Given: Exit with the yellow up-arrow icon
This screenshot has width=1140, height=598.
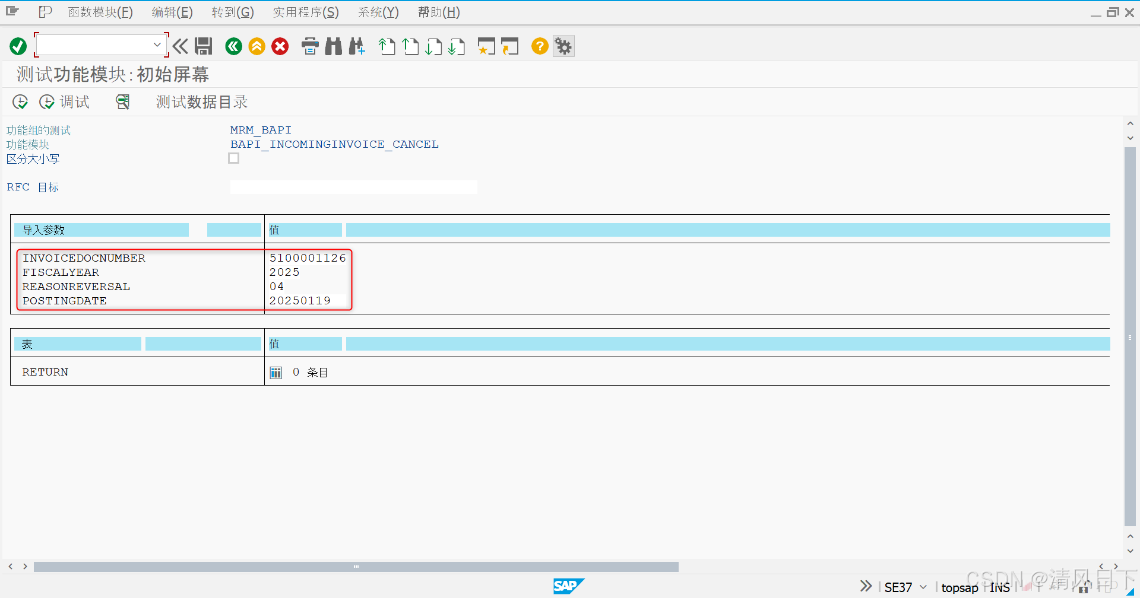Looking at the screenshot, I should (x=256, y=46).
